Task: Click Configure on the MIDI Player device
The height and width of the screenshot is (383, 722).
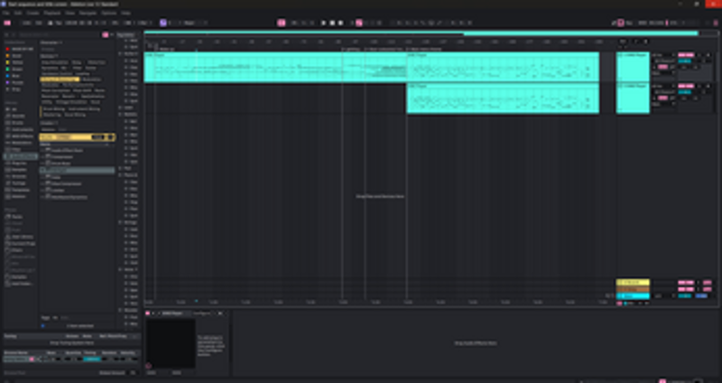Action: (200, 313)
